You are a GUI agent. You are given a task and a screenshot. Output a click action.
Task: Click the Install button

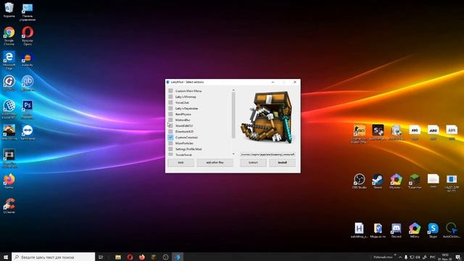(x=282, y=162)
